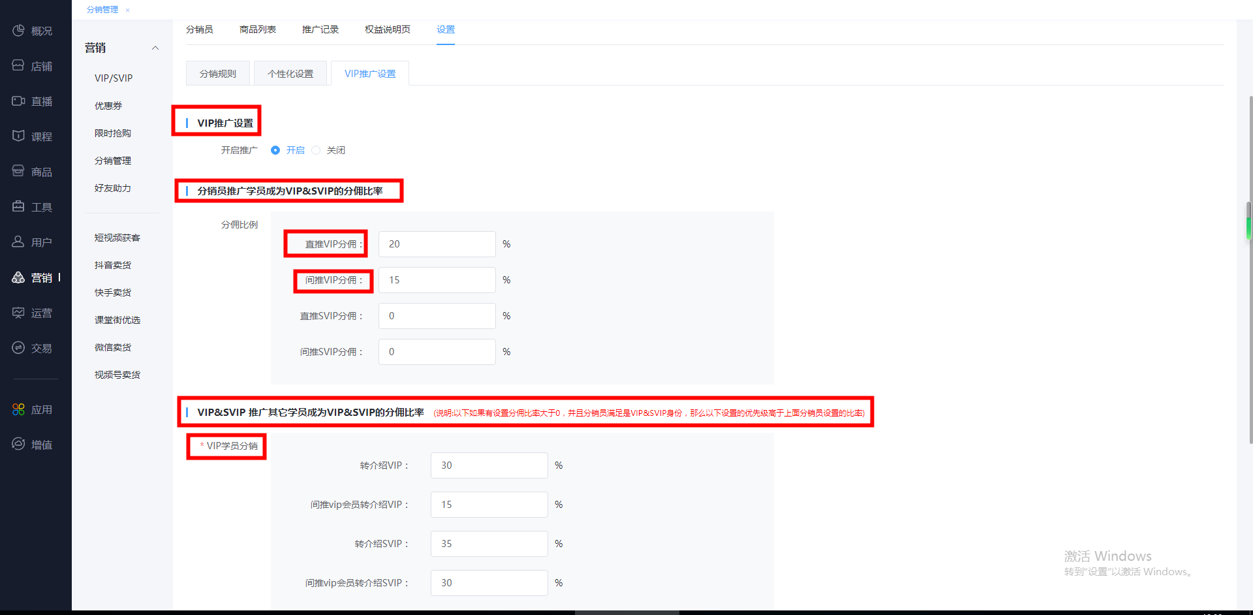Click the 间推vip会员转介绍SVIP field
1253x615 pixels.
pos(489,583)
